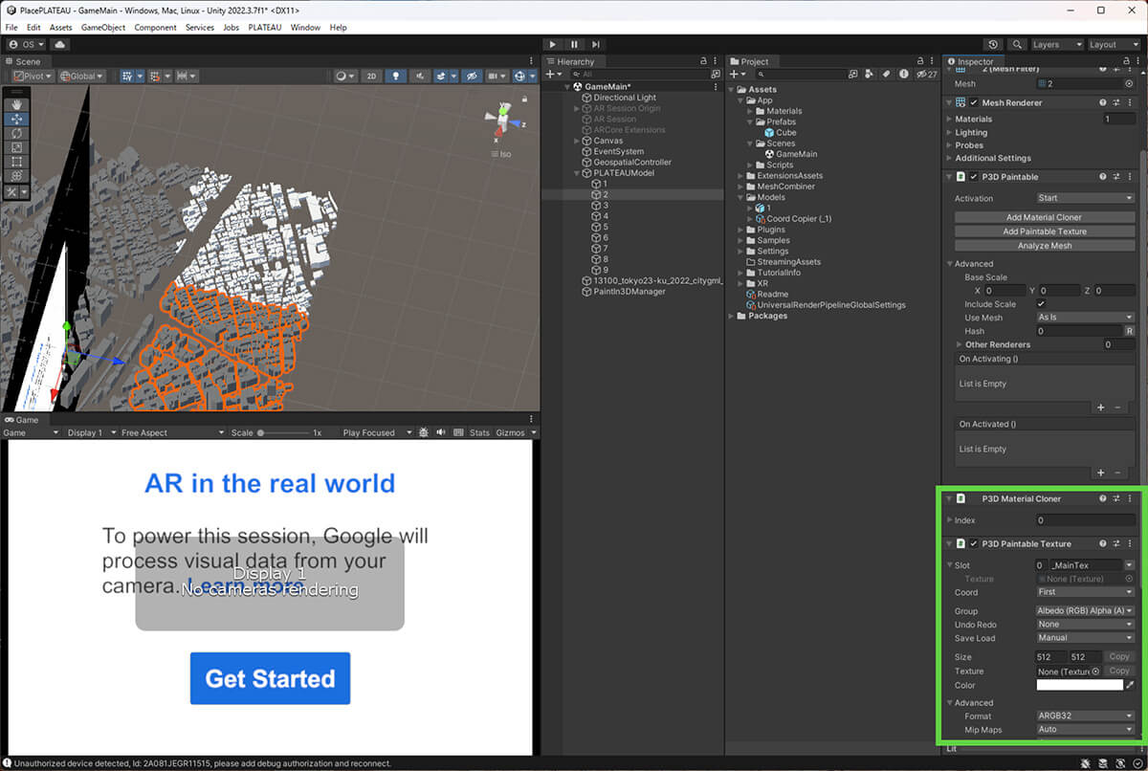Lock the Hierarchy panel
Viewport: 1148px width, 771px height.
704,61
